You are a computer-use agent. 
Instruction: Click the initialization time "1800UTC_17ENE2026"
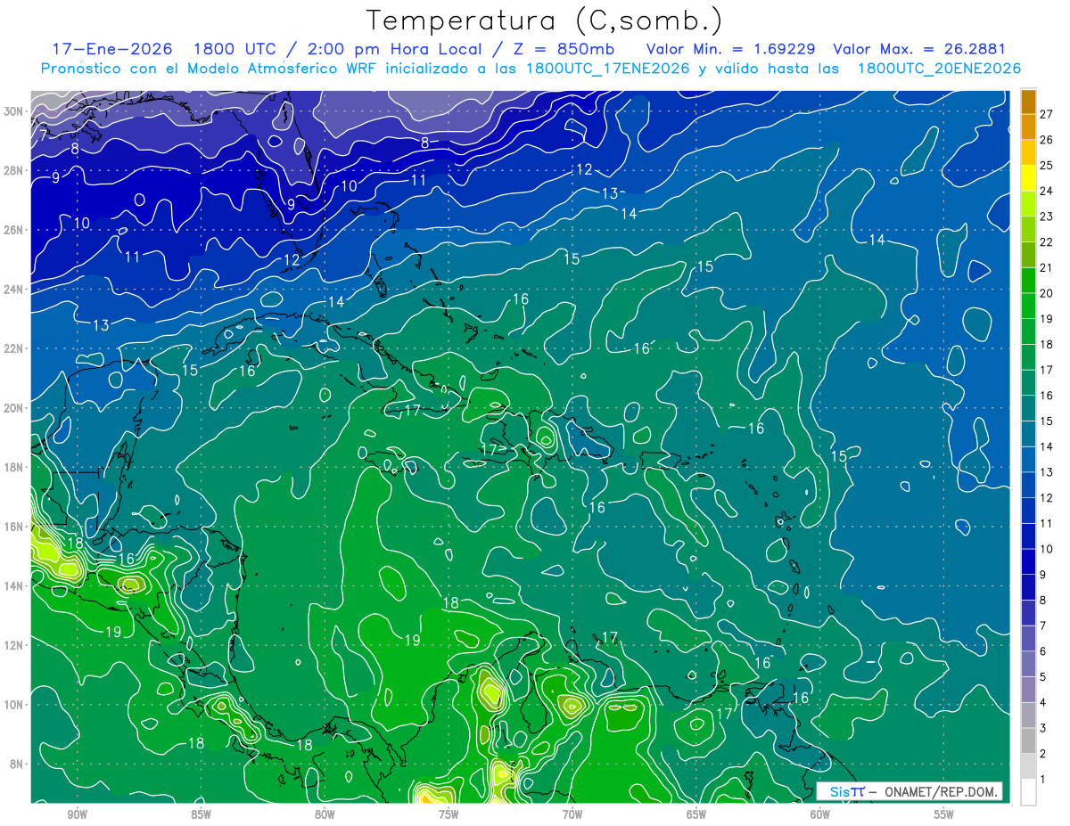pyautogui.click(x=607, y=69)
